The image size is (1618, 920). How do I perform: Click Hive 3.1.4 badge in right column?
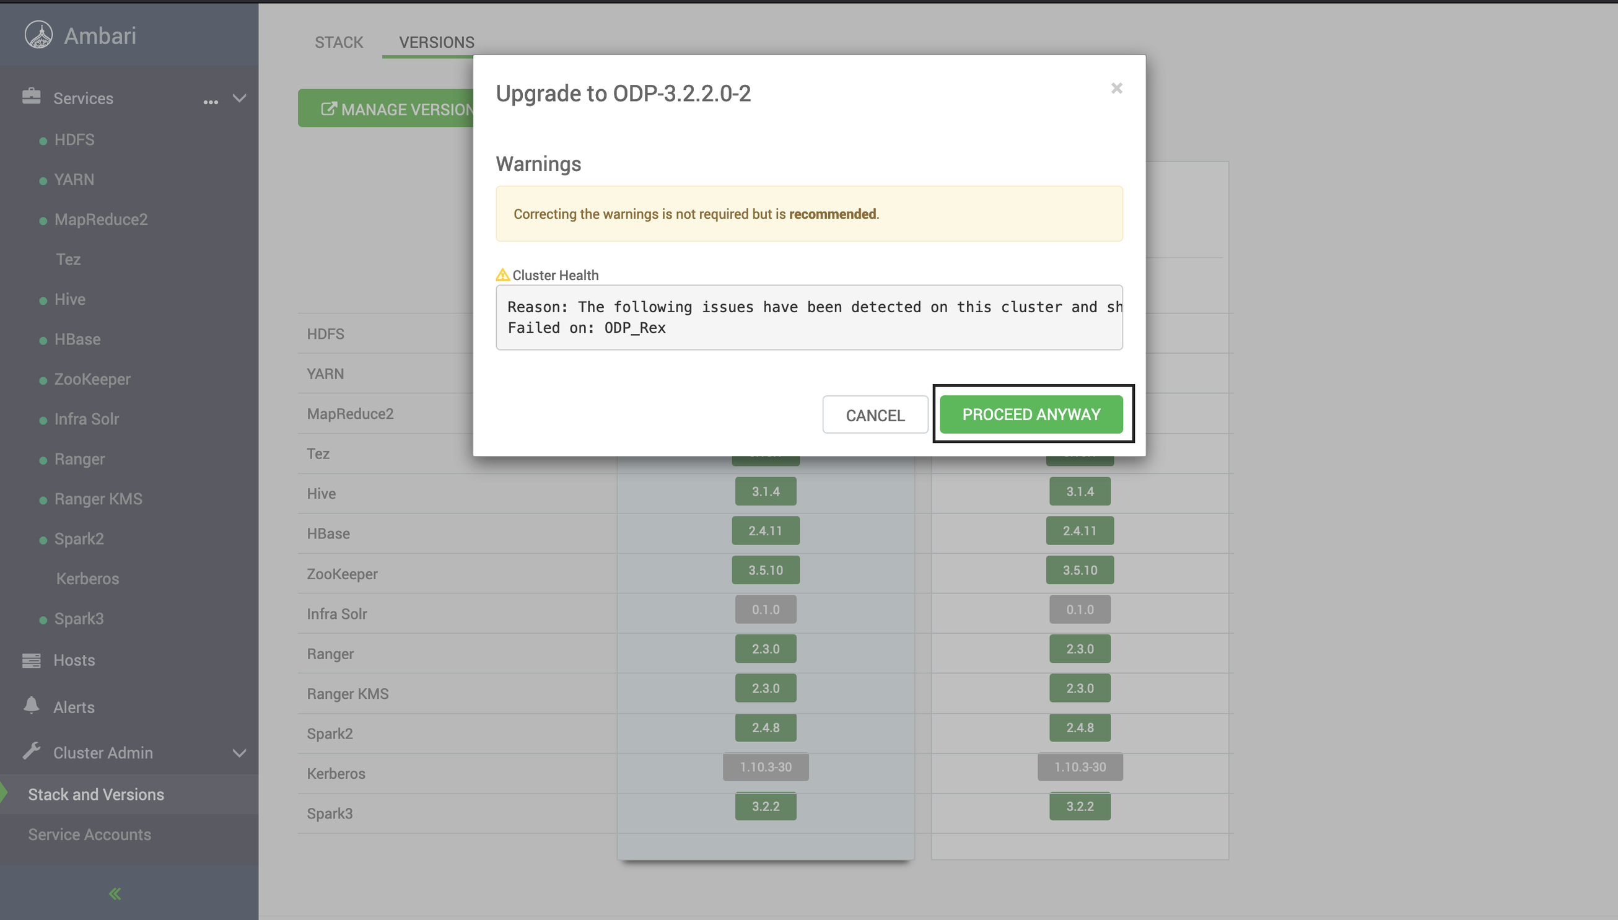coord(1080,491)
